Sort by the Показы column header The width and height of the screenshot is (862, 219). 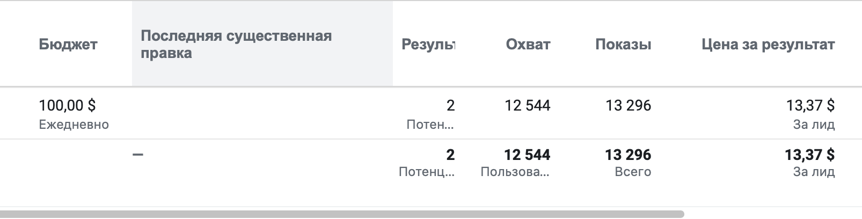[623, 44]
